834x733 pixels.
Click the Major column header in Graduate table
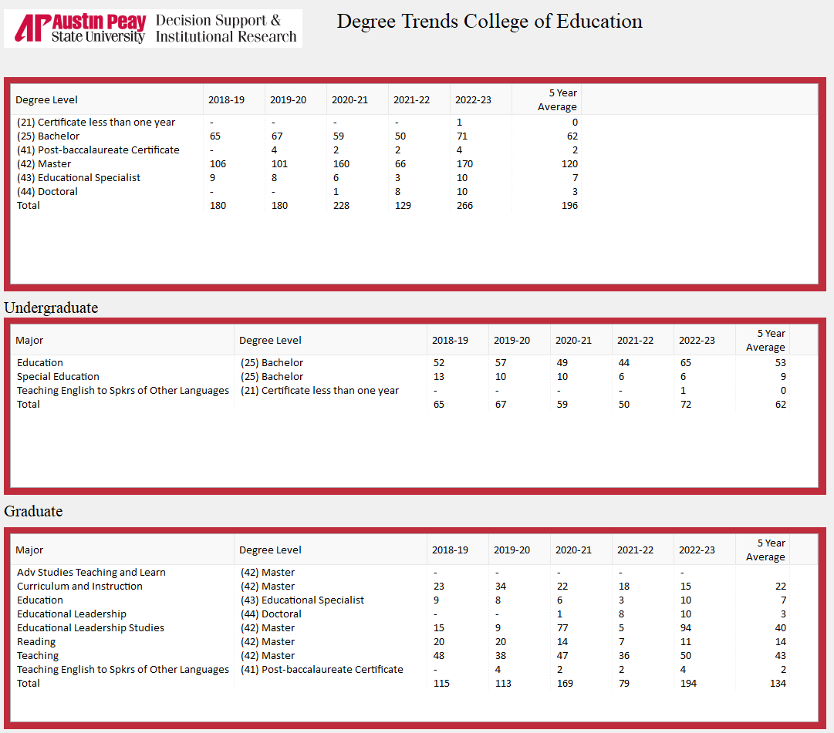point(29,550)
